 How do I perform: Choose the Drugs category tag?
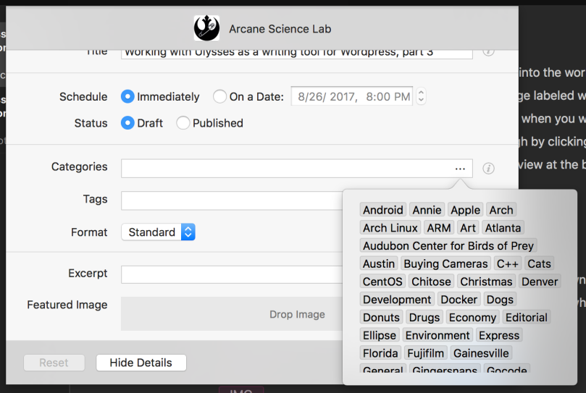click(424, 318)
